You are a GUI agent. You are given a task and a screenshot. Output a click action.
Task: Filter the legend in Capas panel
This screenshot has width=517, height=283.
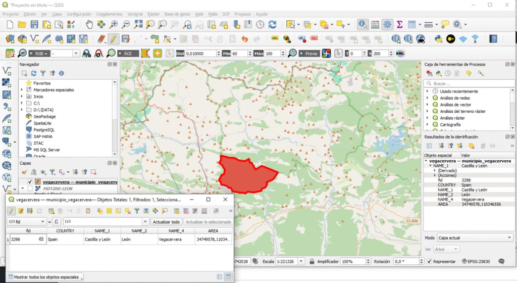pos(53,172)
